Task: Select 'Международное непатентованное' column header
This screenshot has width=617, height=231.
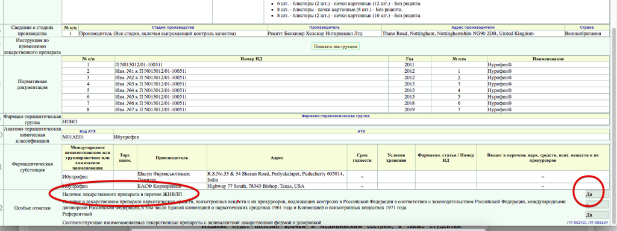Action: coord(88,158)
